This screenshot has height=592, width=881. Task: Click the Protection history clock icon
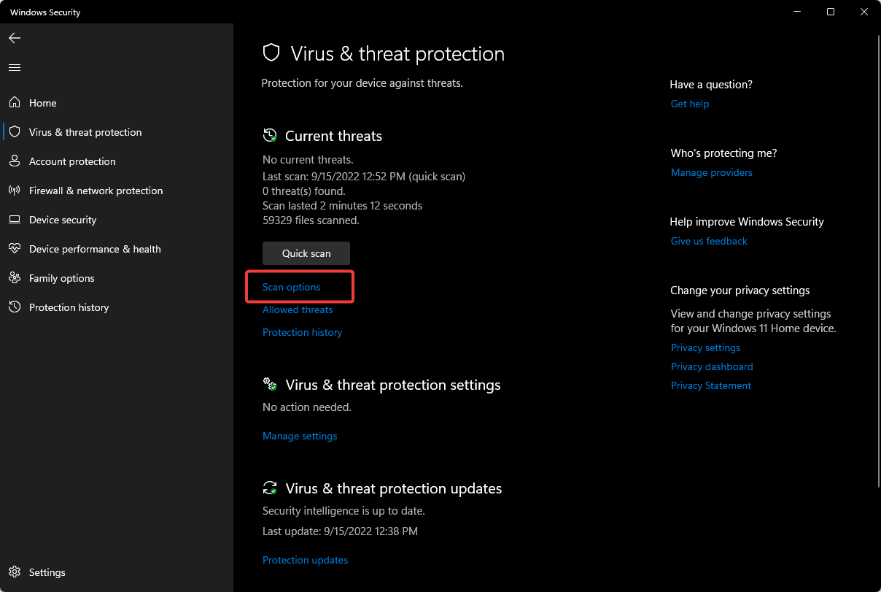(15, 307)
